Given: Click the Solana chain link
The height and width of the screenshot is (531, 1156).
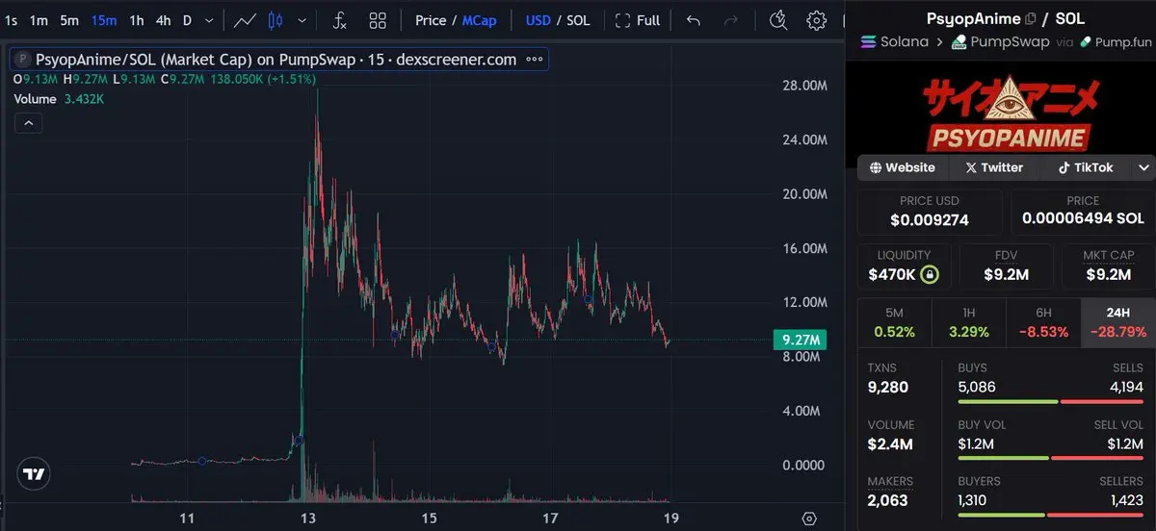Looking at the screenshot, I should [894, 41].
